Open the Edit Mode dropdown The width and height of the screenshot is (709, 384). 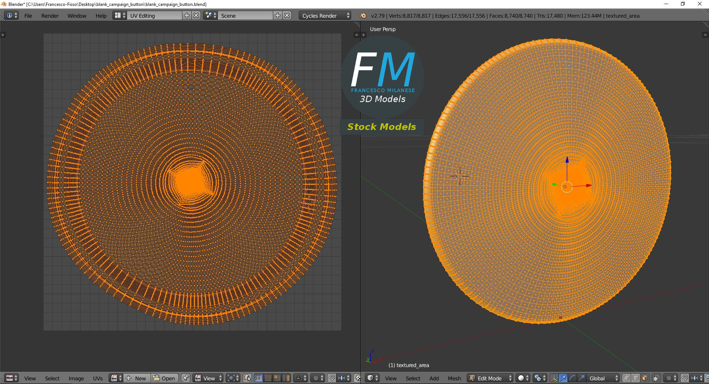pyautogui.click(x=490, y=378)
